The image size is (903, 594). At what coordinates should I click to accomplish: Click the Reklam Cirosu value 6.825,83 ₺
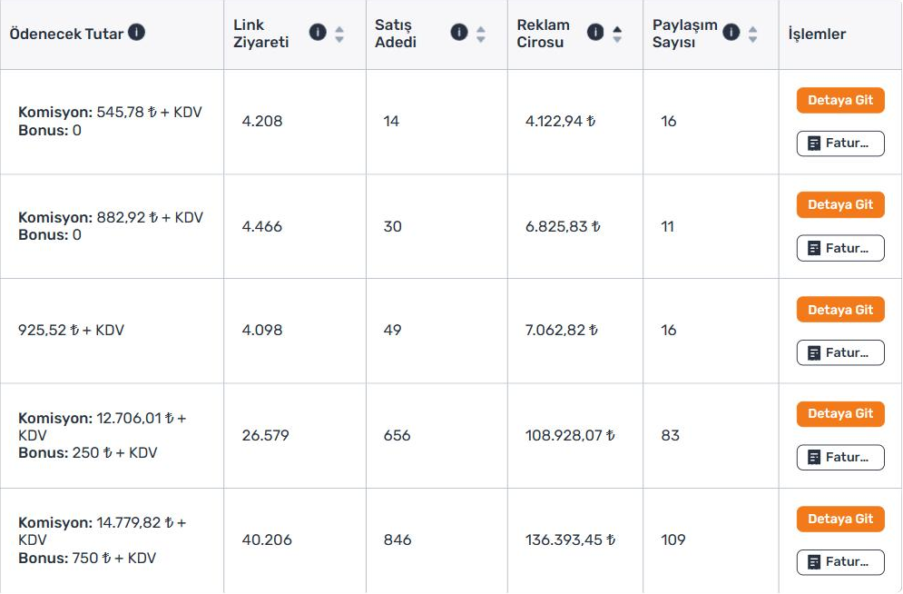point(563,226)
